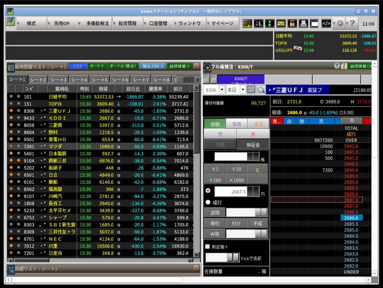
Task: Close the stock registration list panel
Action: click(x=196, y=66)
